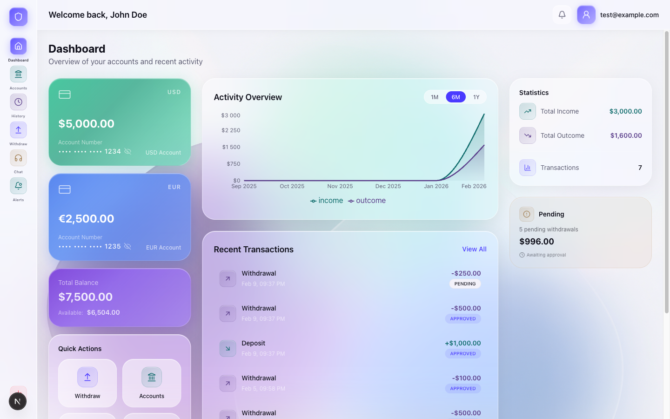The width and height of the screenshot is (670, 419).
Task: Switch chart range to 1M
Action: (435, 97)
